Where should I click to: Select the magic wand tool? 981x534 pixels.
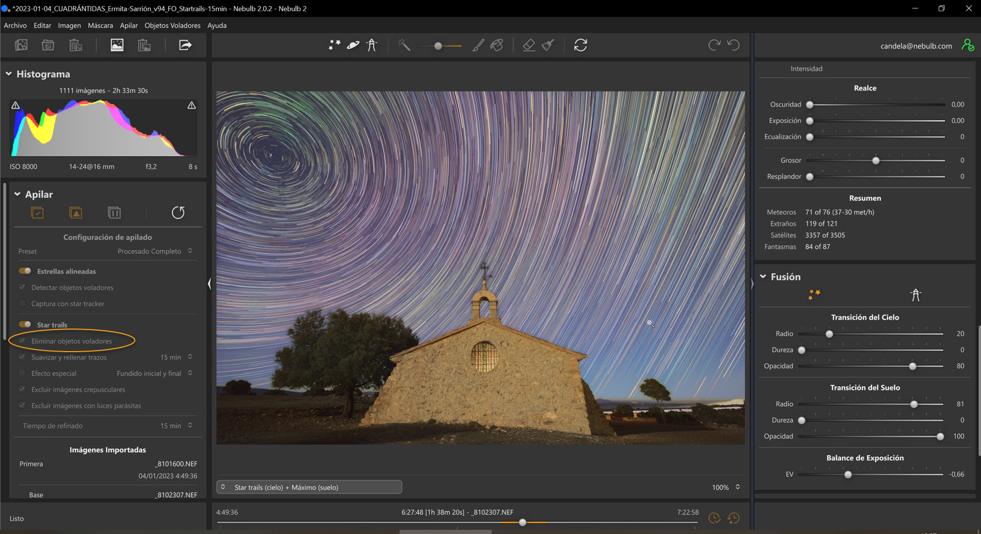point(404,45)
